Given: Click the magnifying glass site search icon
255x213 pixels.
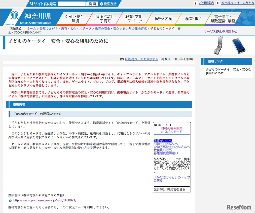Looking at the screenshot, I should [31, 4].
